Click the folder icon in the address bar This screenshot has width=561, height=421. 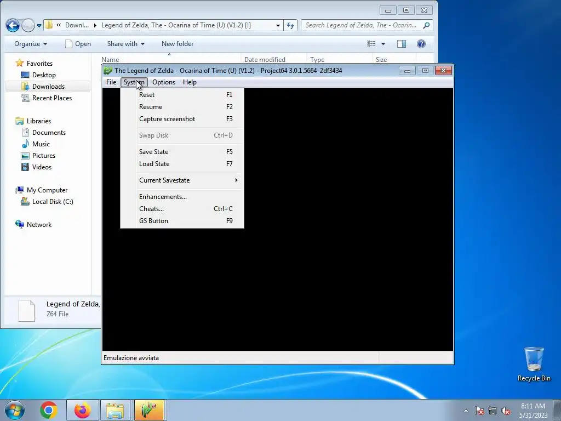49,25
